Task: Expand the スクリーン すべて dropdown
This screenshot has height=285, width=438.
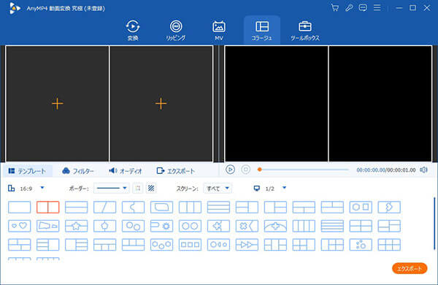Action: [218, 189]
